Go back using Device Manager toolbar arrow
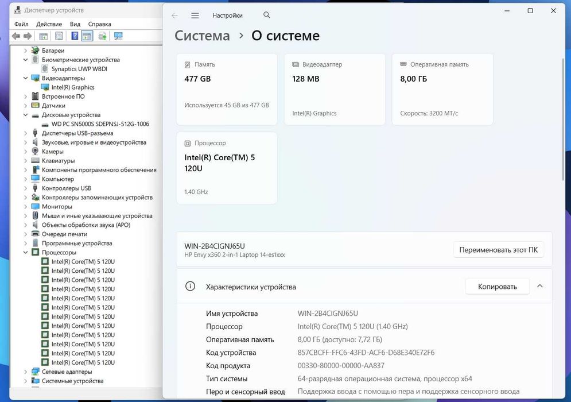The image size is (571, 402). click(16, 36)
